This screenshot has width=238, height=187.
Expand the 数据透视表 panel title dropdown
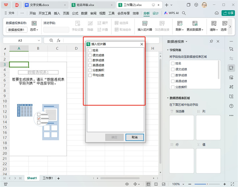click(186, 42)
